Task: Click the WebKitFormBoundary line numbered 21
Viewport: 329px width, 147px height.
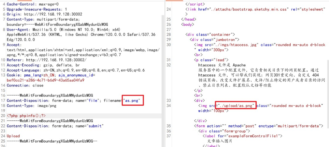Action: pos(50,121)
